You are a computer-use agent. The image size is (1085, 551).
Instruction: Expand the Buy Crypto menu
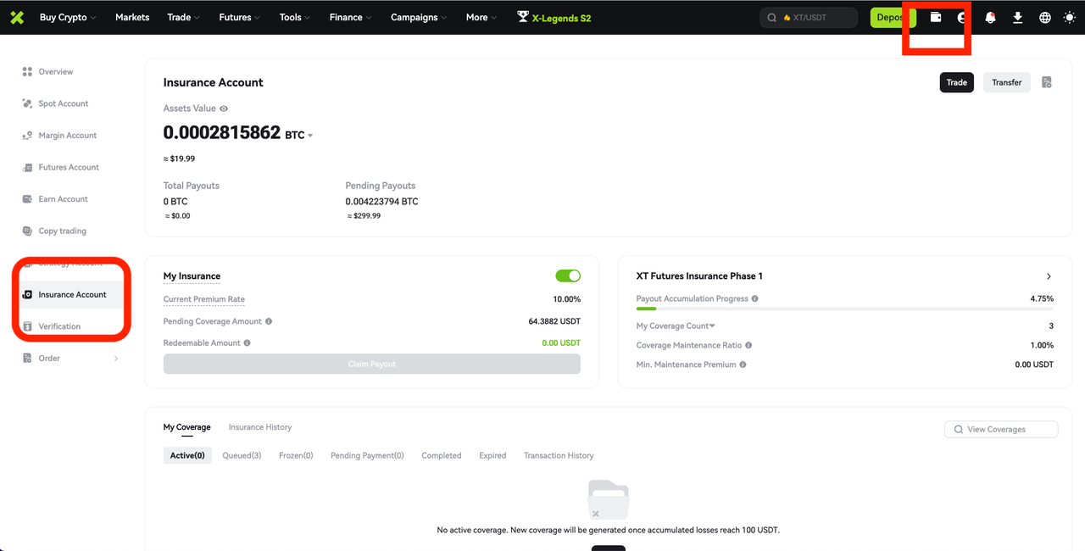coord(68,17)
